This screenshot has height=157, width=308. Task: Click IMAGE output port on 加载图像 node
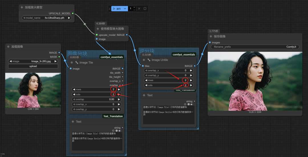59,53
